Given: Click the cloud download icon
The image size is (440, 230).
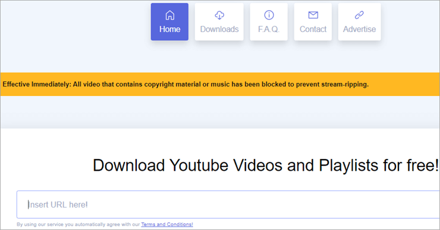Looking at the screenshot, I should point(219,15).
